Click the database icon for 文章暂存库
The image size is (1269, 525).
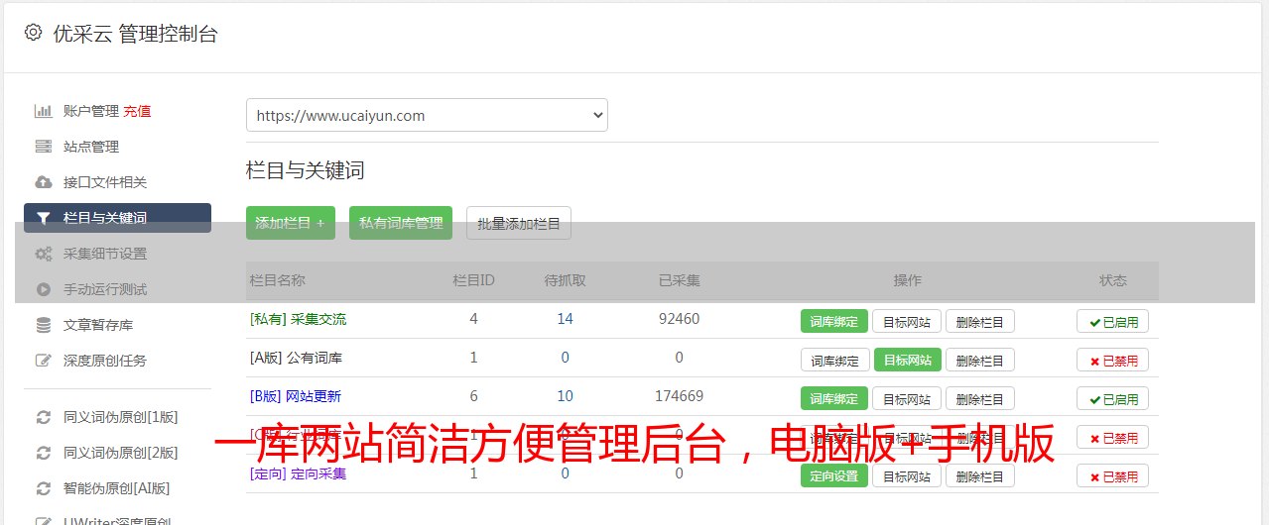[44, 325]
